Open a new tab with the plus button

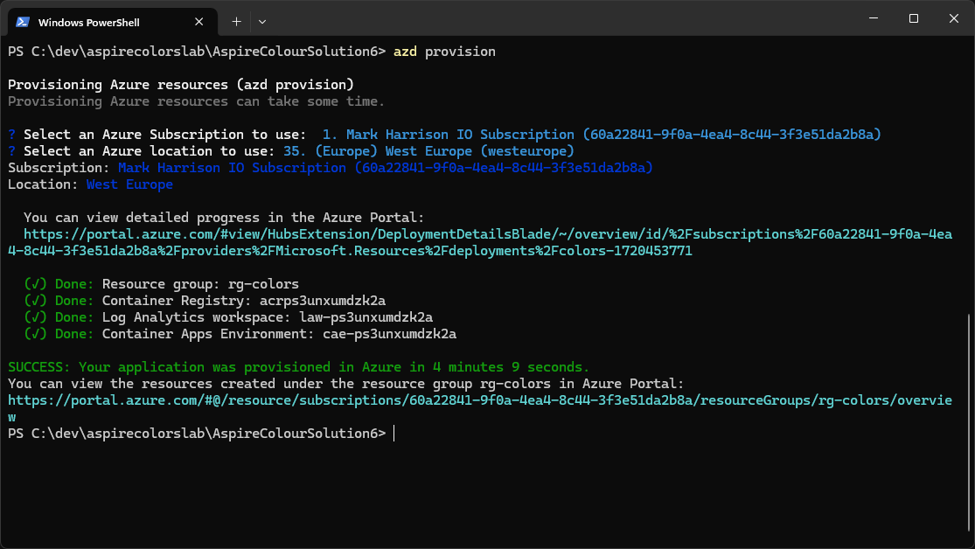tap(236, 21)
